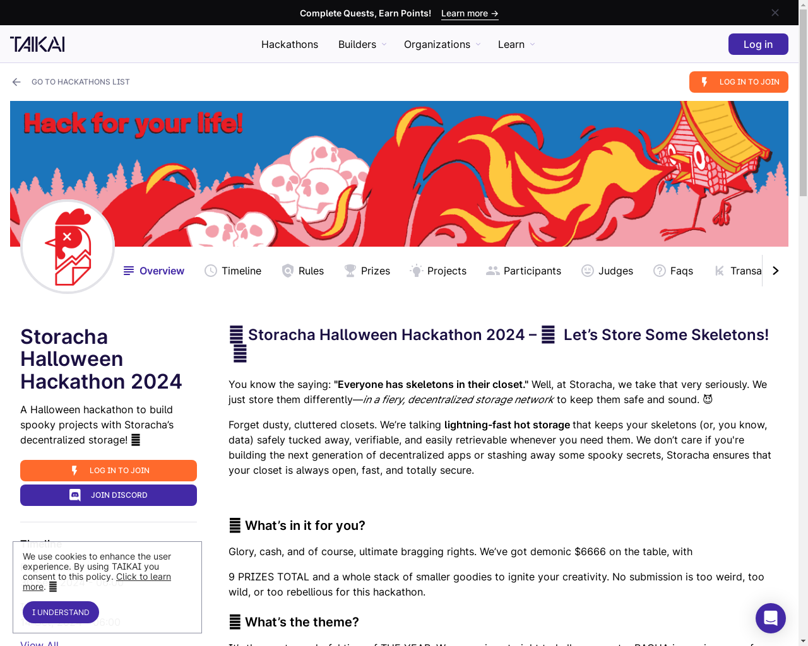Click the Storacha Halloween Hackathon 2024 title
The height and width of the screenshot is (646, 808).
point(101,359)
